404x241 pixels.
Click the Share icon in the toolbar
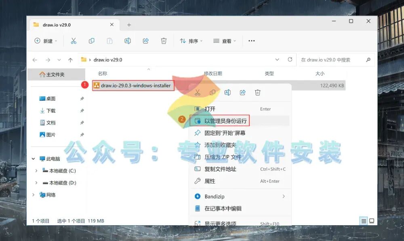point(145,41)
